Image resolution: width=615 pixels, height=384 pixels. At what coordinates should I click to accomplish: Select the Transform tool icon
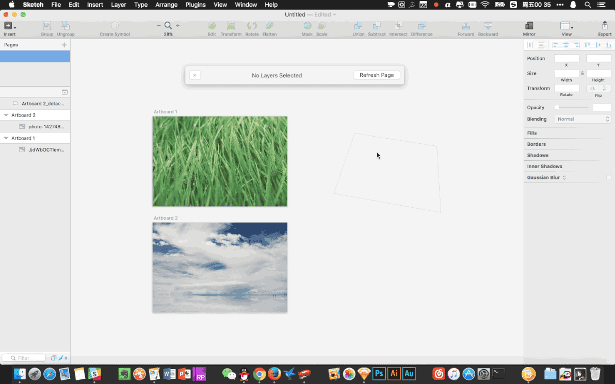[231, 26]
